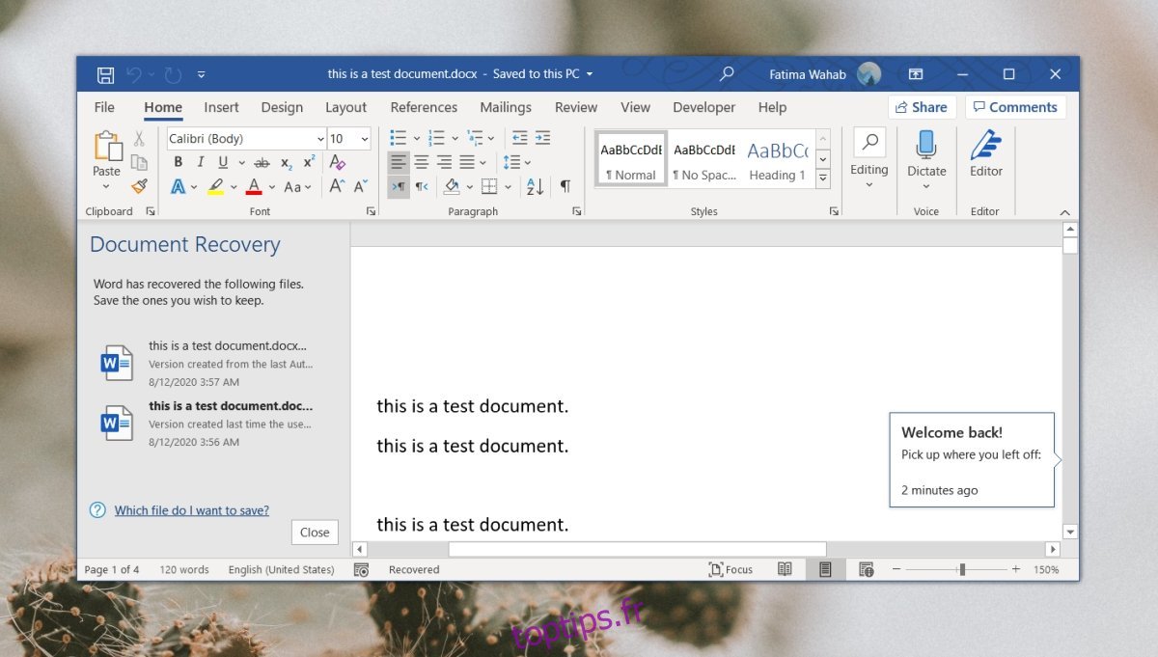Image resolution: width=1158 pixels, height=657 pixels.
Task: Open 'Which file do I want to save?' link
Action: coord(191,510)
